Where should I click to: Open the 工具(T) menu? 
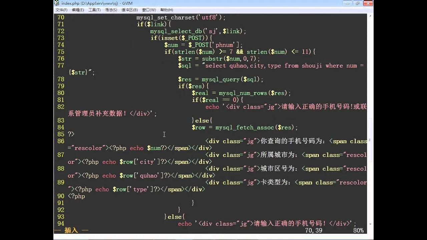94,10
